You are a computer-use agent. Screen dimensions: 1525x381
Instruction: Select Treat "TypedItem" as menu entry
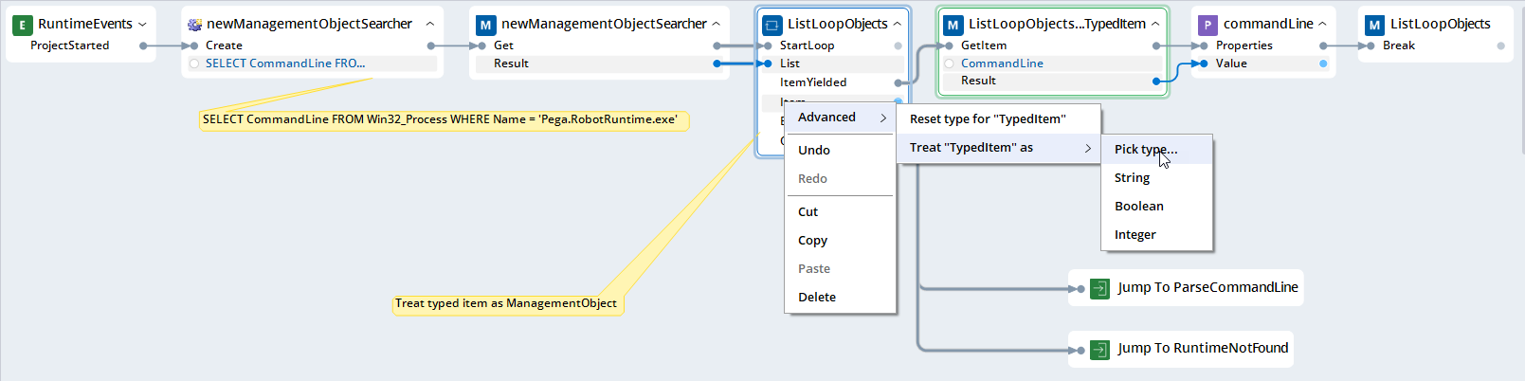coord(998,148)
